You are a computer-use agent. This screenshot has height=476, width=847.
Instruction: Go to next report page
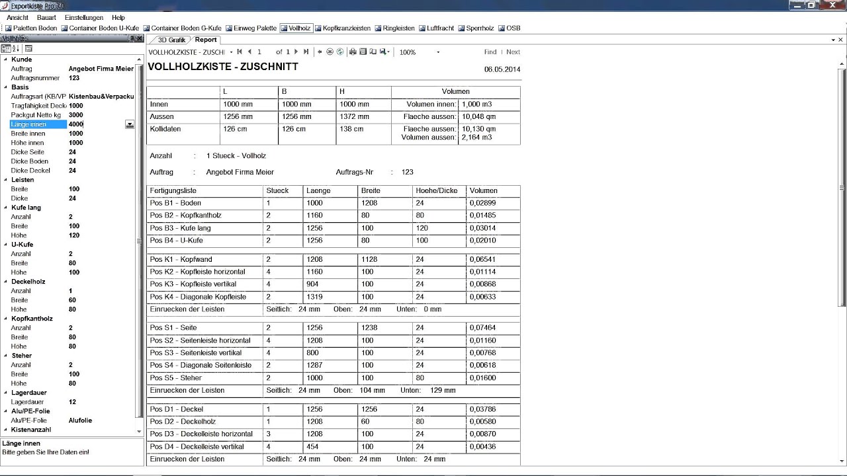tap(296, 52)
